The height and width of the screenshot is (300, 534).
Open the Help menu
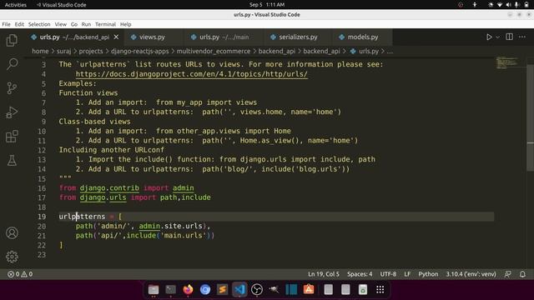[126, 24]
